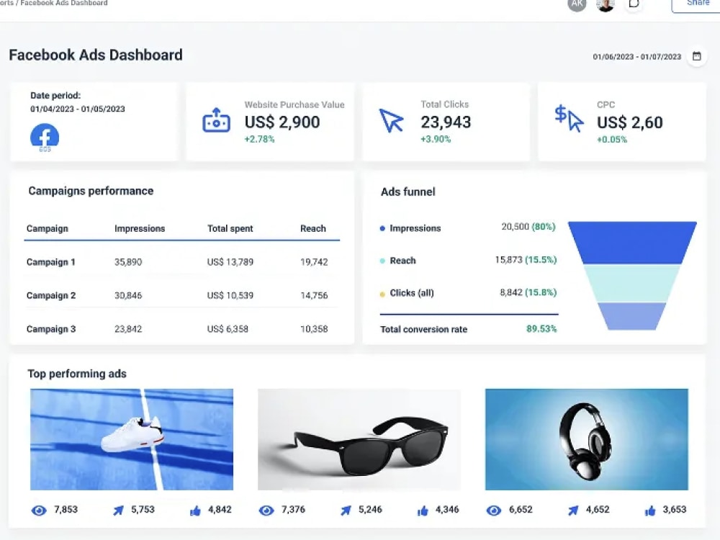This screenshot has width=720, height=540.
Task: Click the 23,943 total clicks value
Action: point(446,122)
